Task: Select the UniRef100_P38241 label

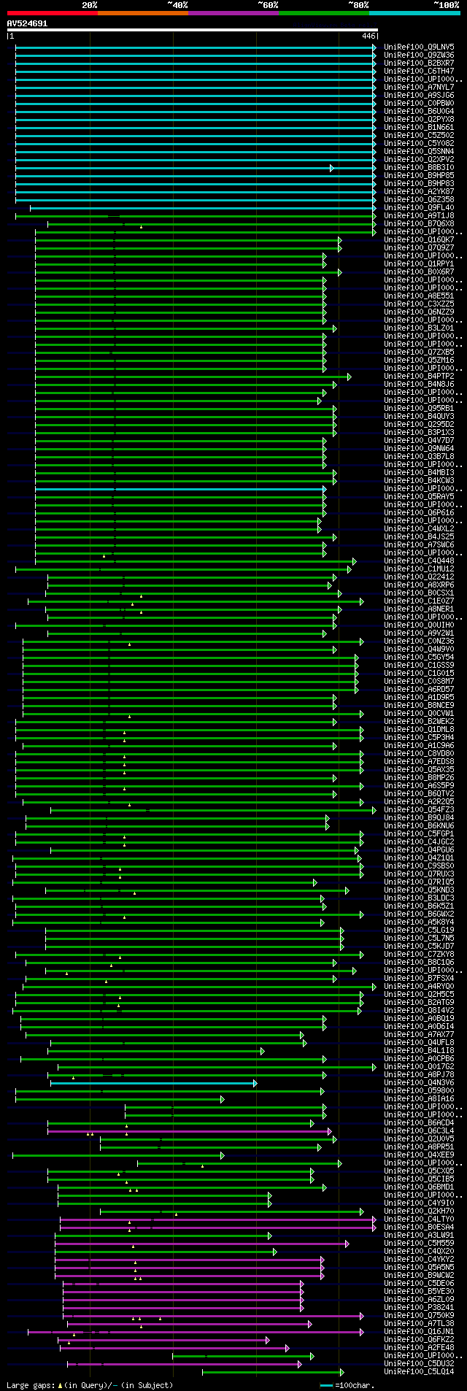Action: 419,1307
